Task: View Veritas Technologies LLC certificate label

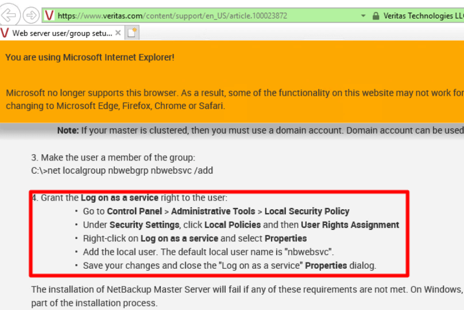Action: pos(423,15)
